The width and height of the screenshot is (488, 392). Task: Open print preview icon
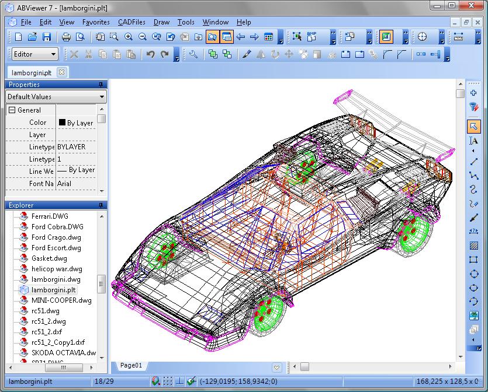pyautogui.click(x=80, y=37)
